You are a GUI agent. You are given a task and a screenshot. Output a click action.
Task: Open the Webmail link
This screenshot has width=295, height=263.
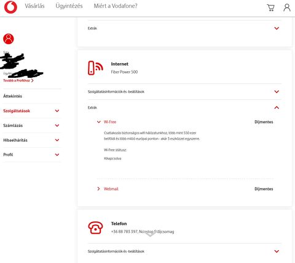(x=111, y=189)
